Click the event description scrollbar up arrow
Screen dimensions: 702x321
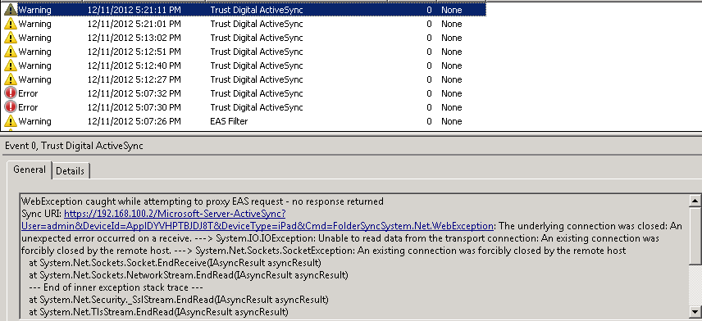[x=695, y=201]
